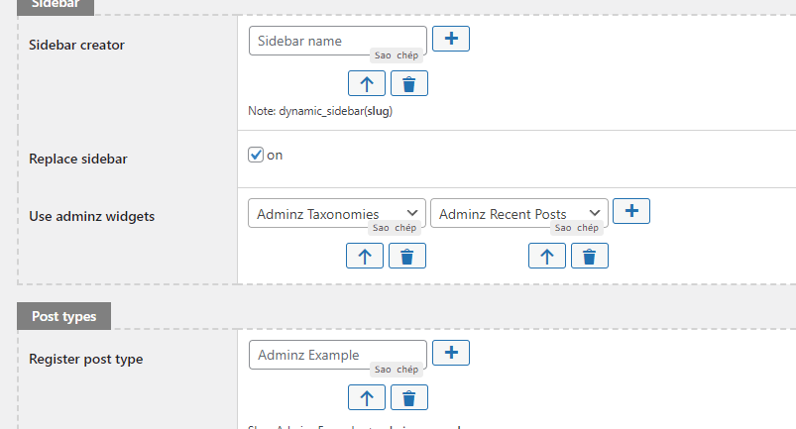Uncheck the Replace sidebar checkbox
The width and height of the screenshot is (796, 429).
(x=256, y=155)
